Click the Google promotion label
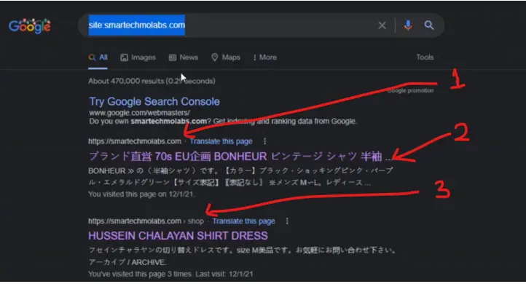 point(410,90)
